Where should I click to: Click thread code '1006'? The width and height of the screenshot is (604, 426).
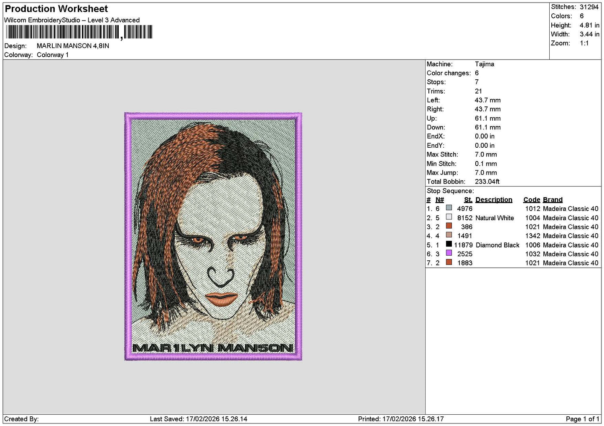pos(533,245)
